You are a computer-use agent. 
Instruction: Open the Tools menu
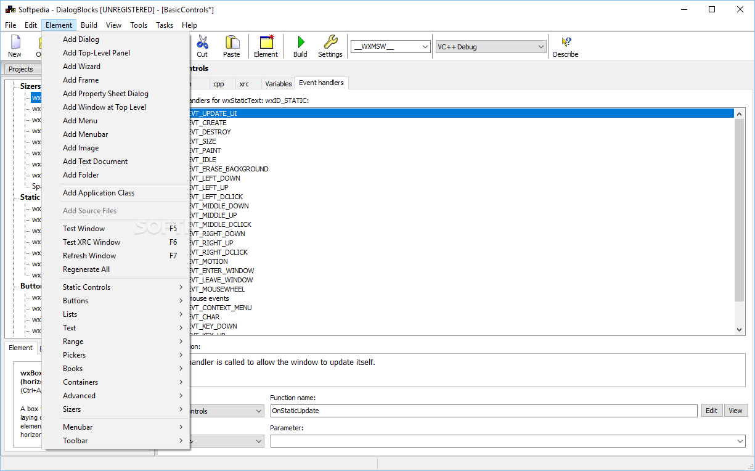click(x=139, y=25)
